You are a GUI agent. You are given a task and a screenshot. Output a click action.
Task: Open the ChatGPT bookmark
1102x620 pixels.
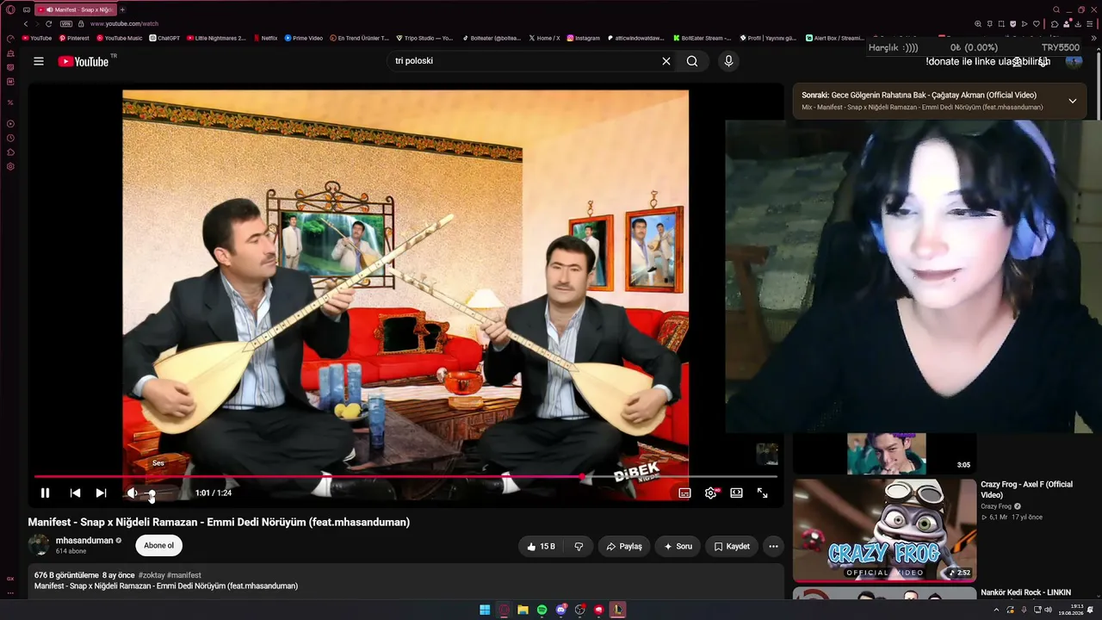pos(164,38)
